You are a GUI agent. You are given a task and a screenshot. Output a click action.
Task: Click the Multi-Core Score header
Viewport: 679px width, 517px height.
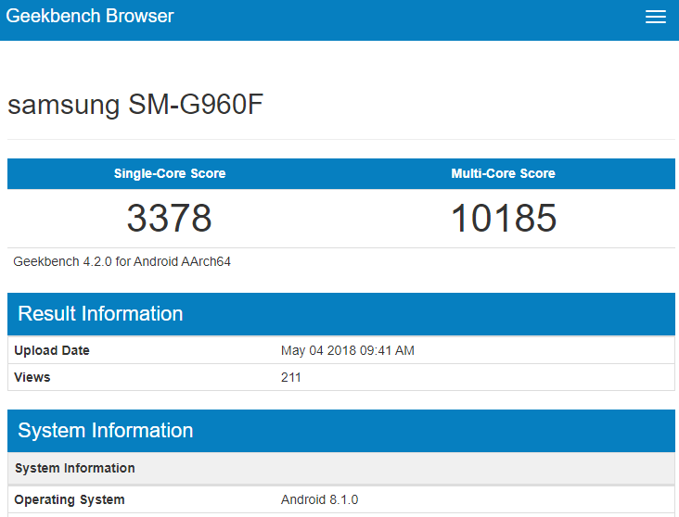click(x=503, y=173)
